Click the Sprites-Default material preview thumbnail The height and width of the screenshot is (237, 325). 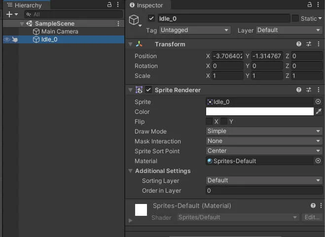141,210
